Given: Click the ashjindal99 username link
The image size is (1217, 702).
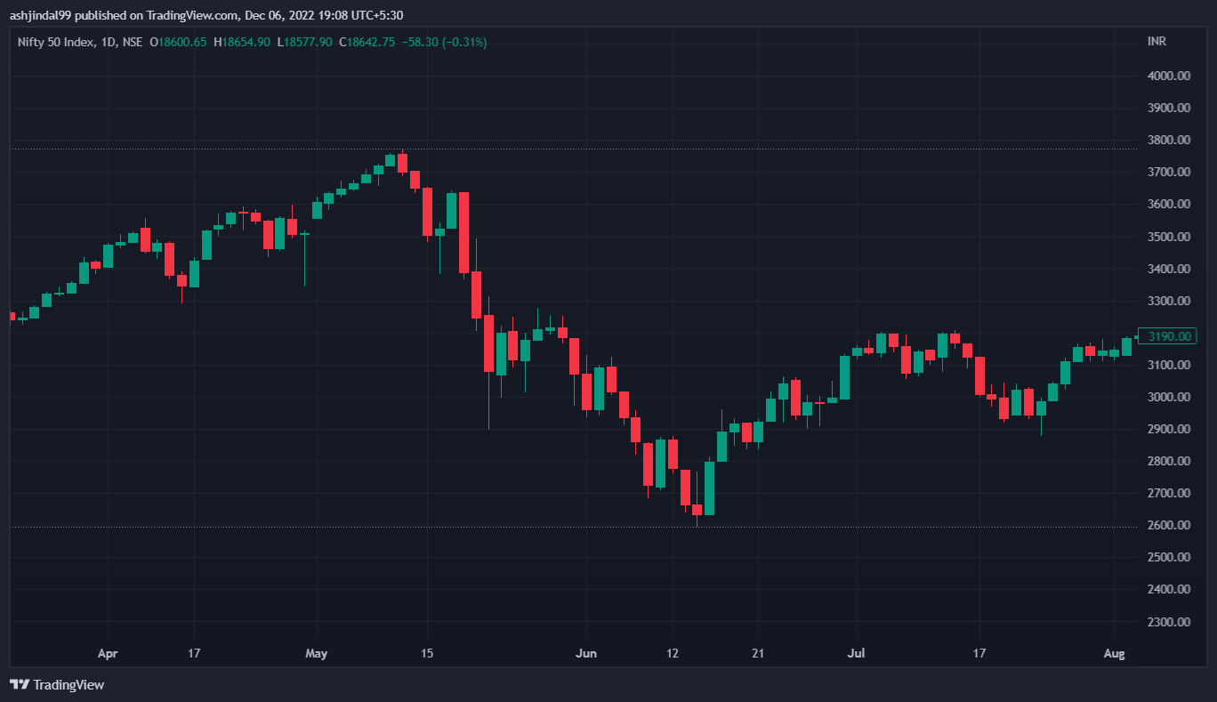Looking at the screenshot, I should (36, 14).
